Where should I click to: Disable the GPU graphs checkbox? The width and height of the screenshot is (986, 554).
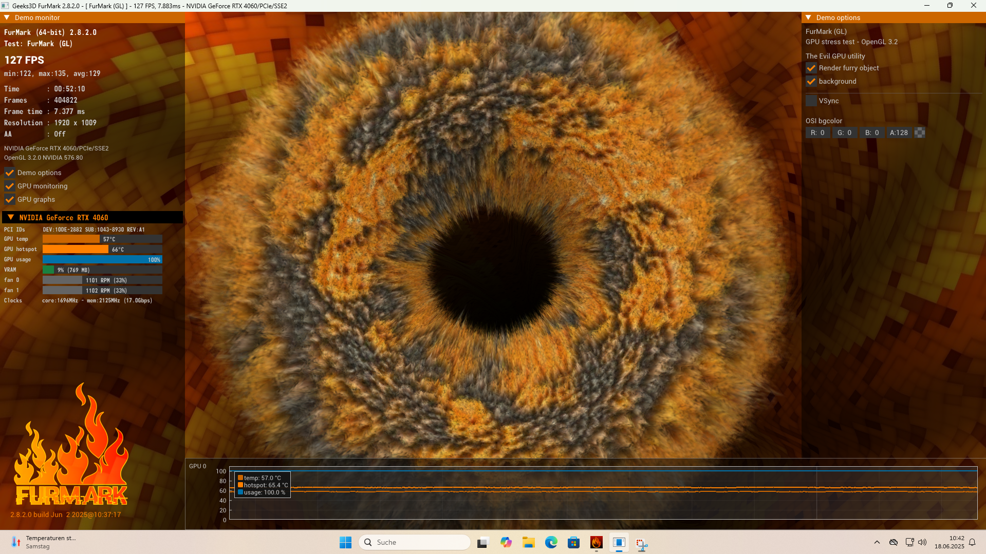point(10,200)
